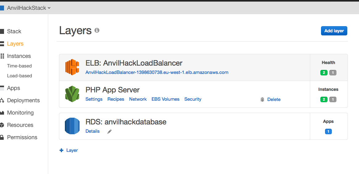Click the Stack sidebar icon
Viewport: 359px width, 174px height.
pos(2,31)
